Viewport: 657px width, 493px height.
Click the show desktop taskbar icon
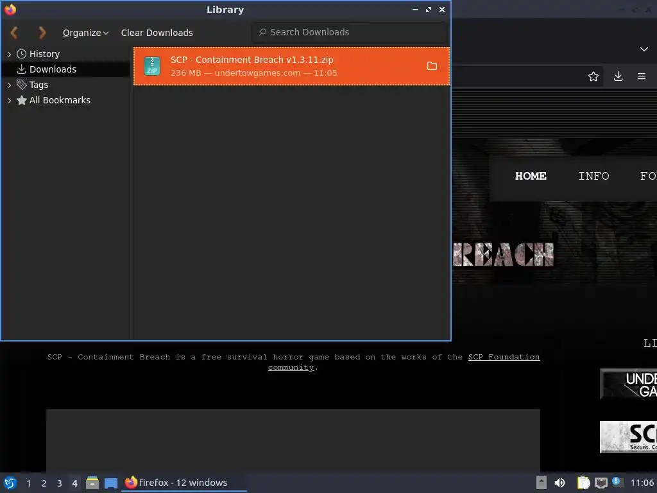pyautogui.click(x=110, y=483)
